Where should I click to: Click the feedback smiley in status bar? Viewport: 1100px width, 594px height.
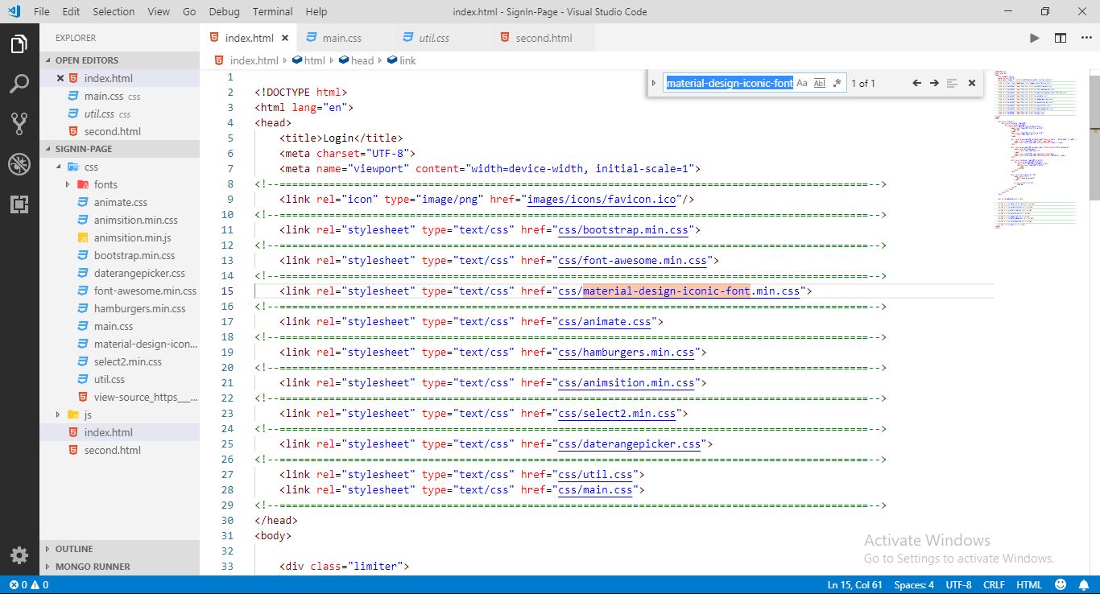point(1061,585)
